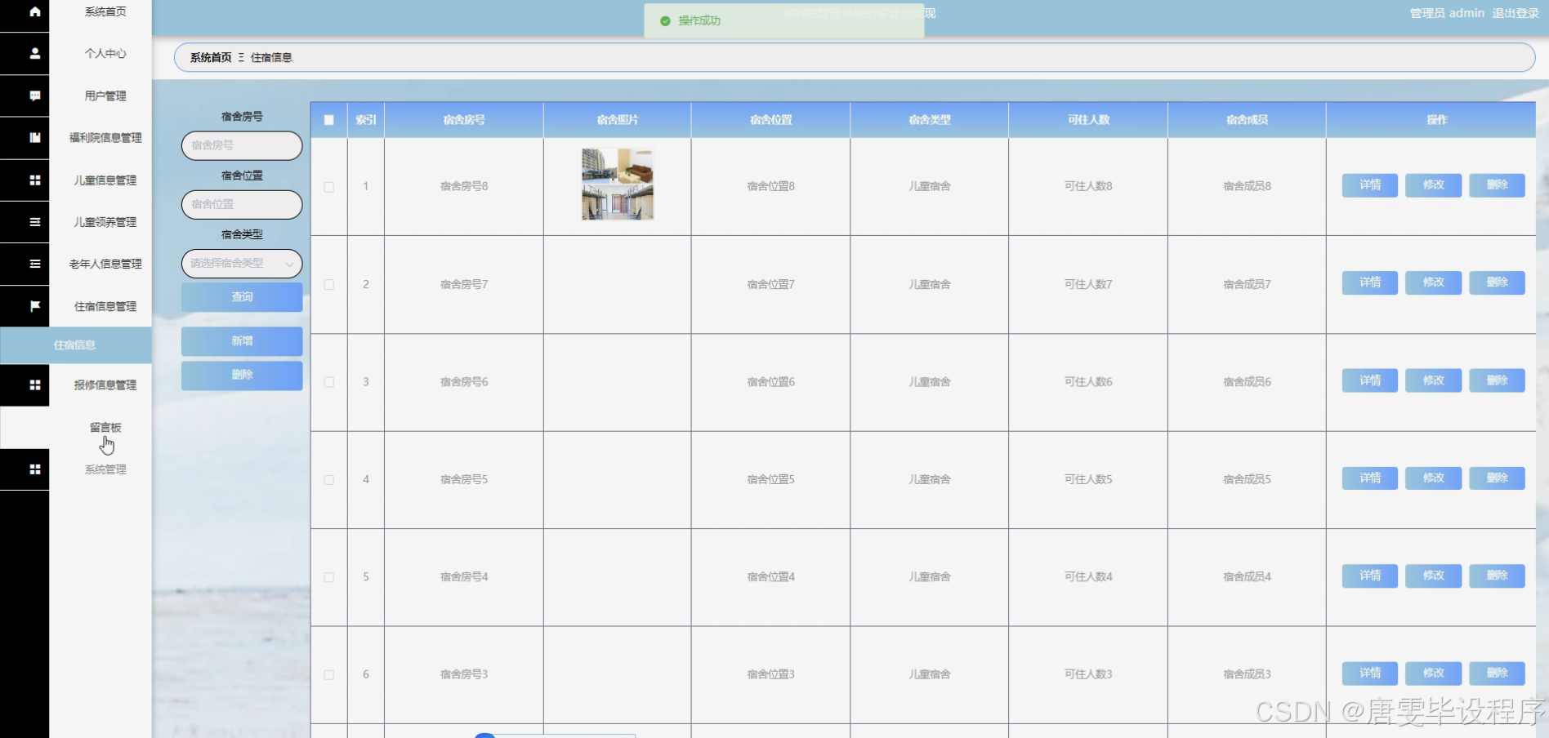Click 修改 for row 宿舍房号8
The width and height of the screenshot is (1549, 738).
coord(1433,185)
